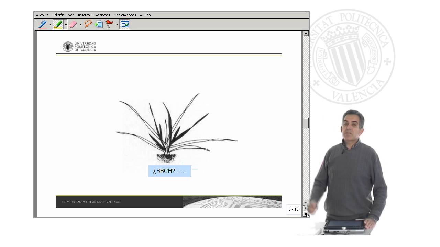This screenshot has height=247, width=440.
Task: Expand the flag options arrow
Action: click(x=117, y=25)
